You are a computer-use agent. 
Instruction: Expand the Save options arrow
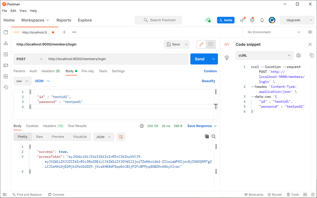[186, 44]
